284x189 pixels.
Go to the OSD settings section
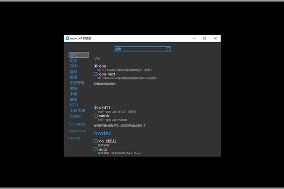tap(73, 66)
